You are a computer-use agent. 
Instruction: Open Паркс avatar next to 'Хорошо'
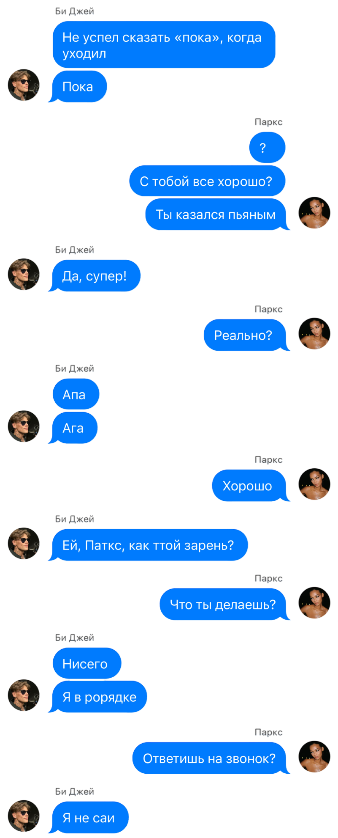coord(314,484)
